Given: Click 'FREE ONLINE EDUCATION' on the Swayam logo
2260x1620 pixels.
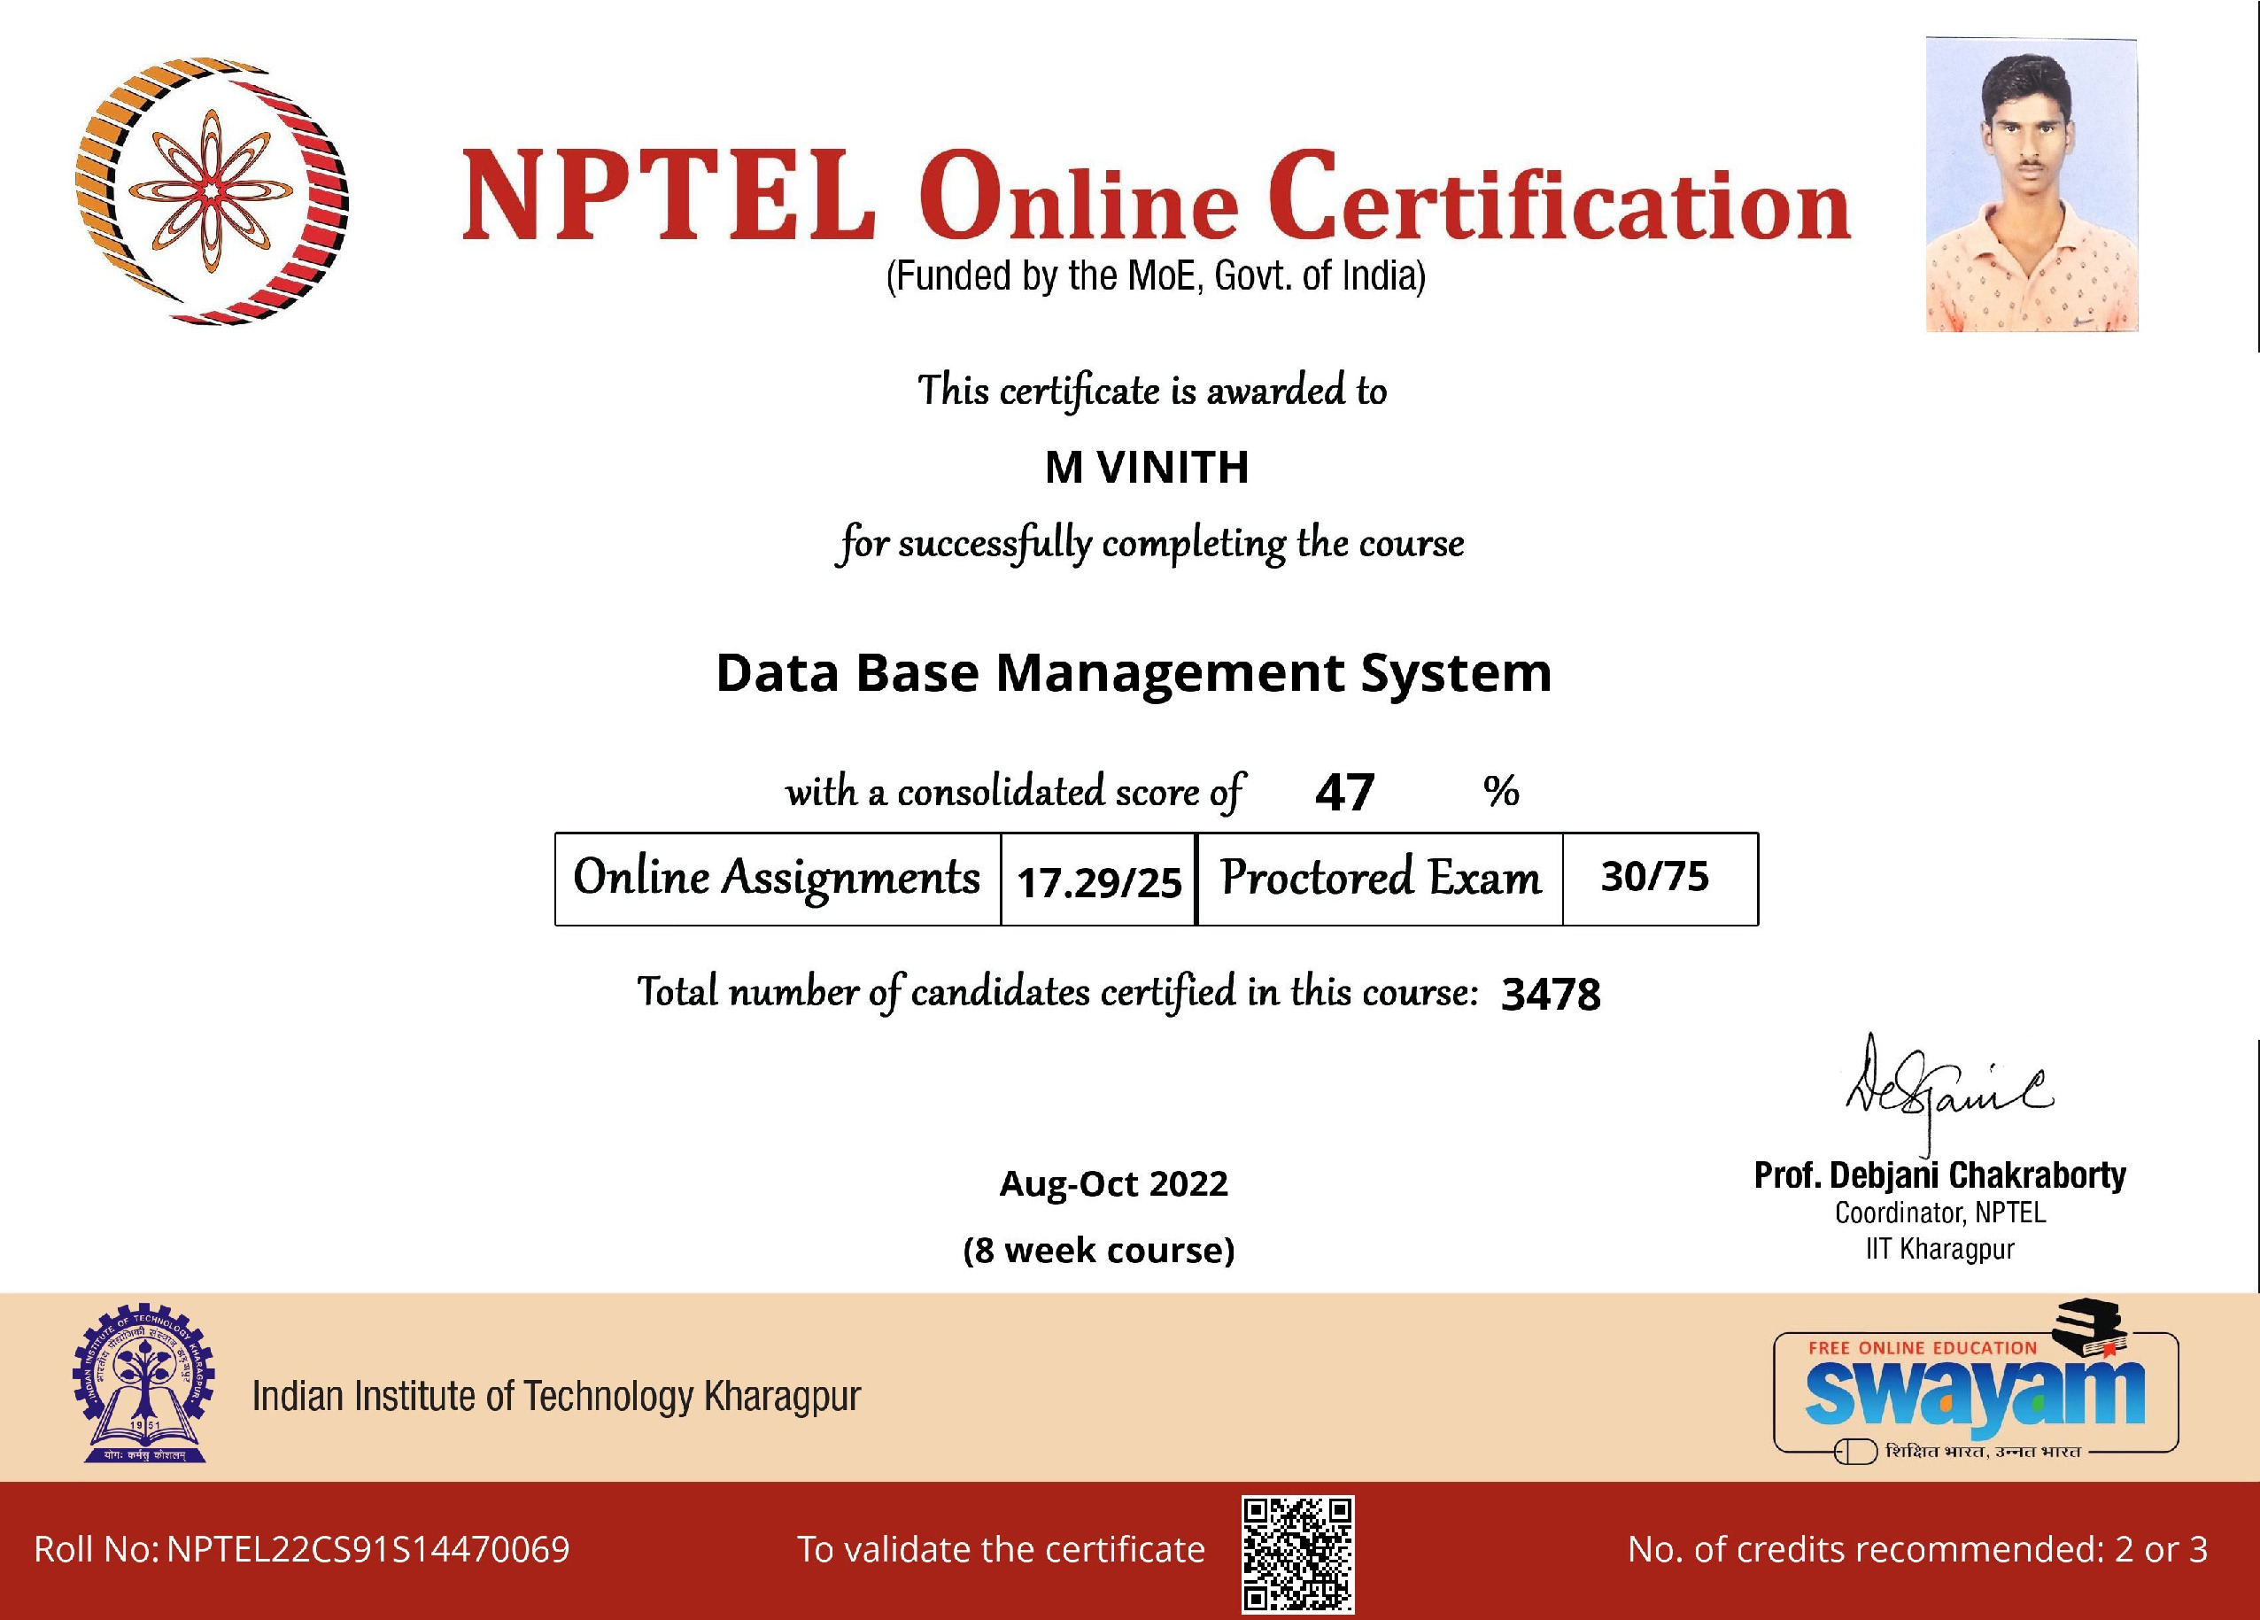Looking at the screenshot, I should click(x=1923, y=1348).
